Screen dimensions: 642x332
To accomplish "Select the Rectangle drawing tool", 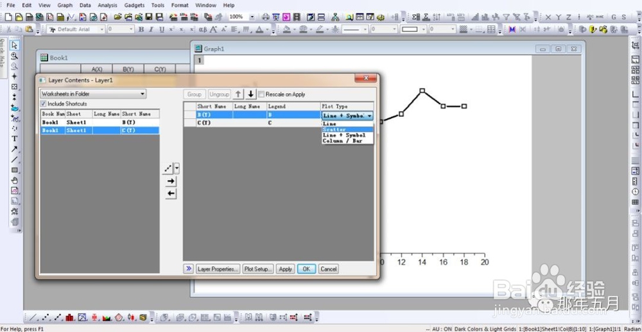I will [x=15, y=170].
